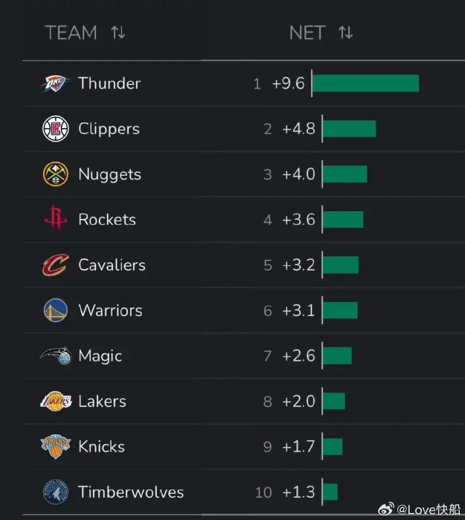This screenshot has height=520, width=465.
Task: Click the Cavaliers team logo
Action: [x=56, y=265]
